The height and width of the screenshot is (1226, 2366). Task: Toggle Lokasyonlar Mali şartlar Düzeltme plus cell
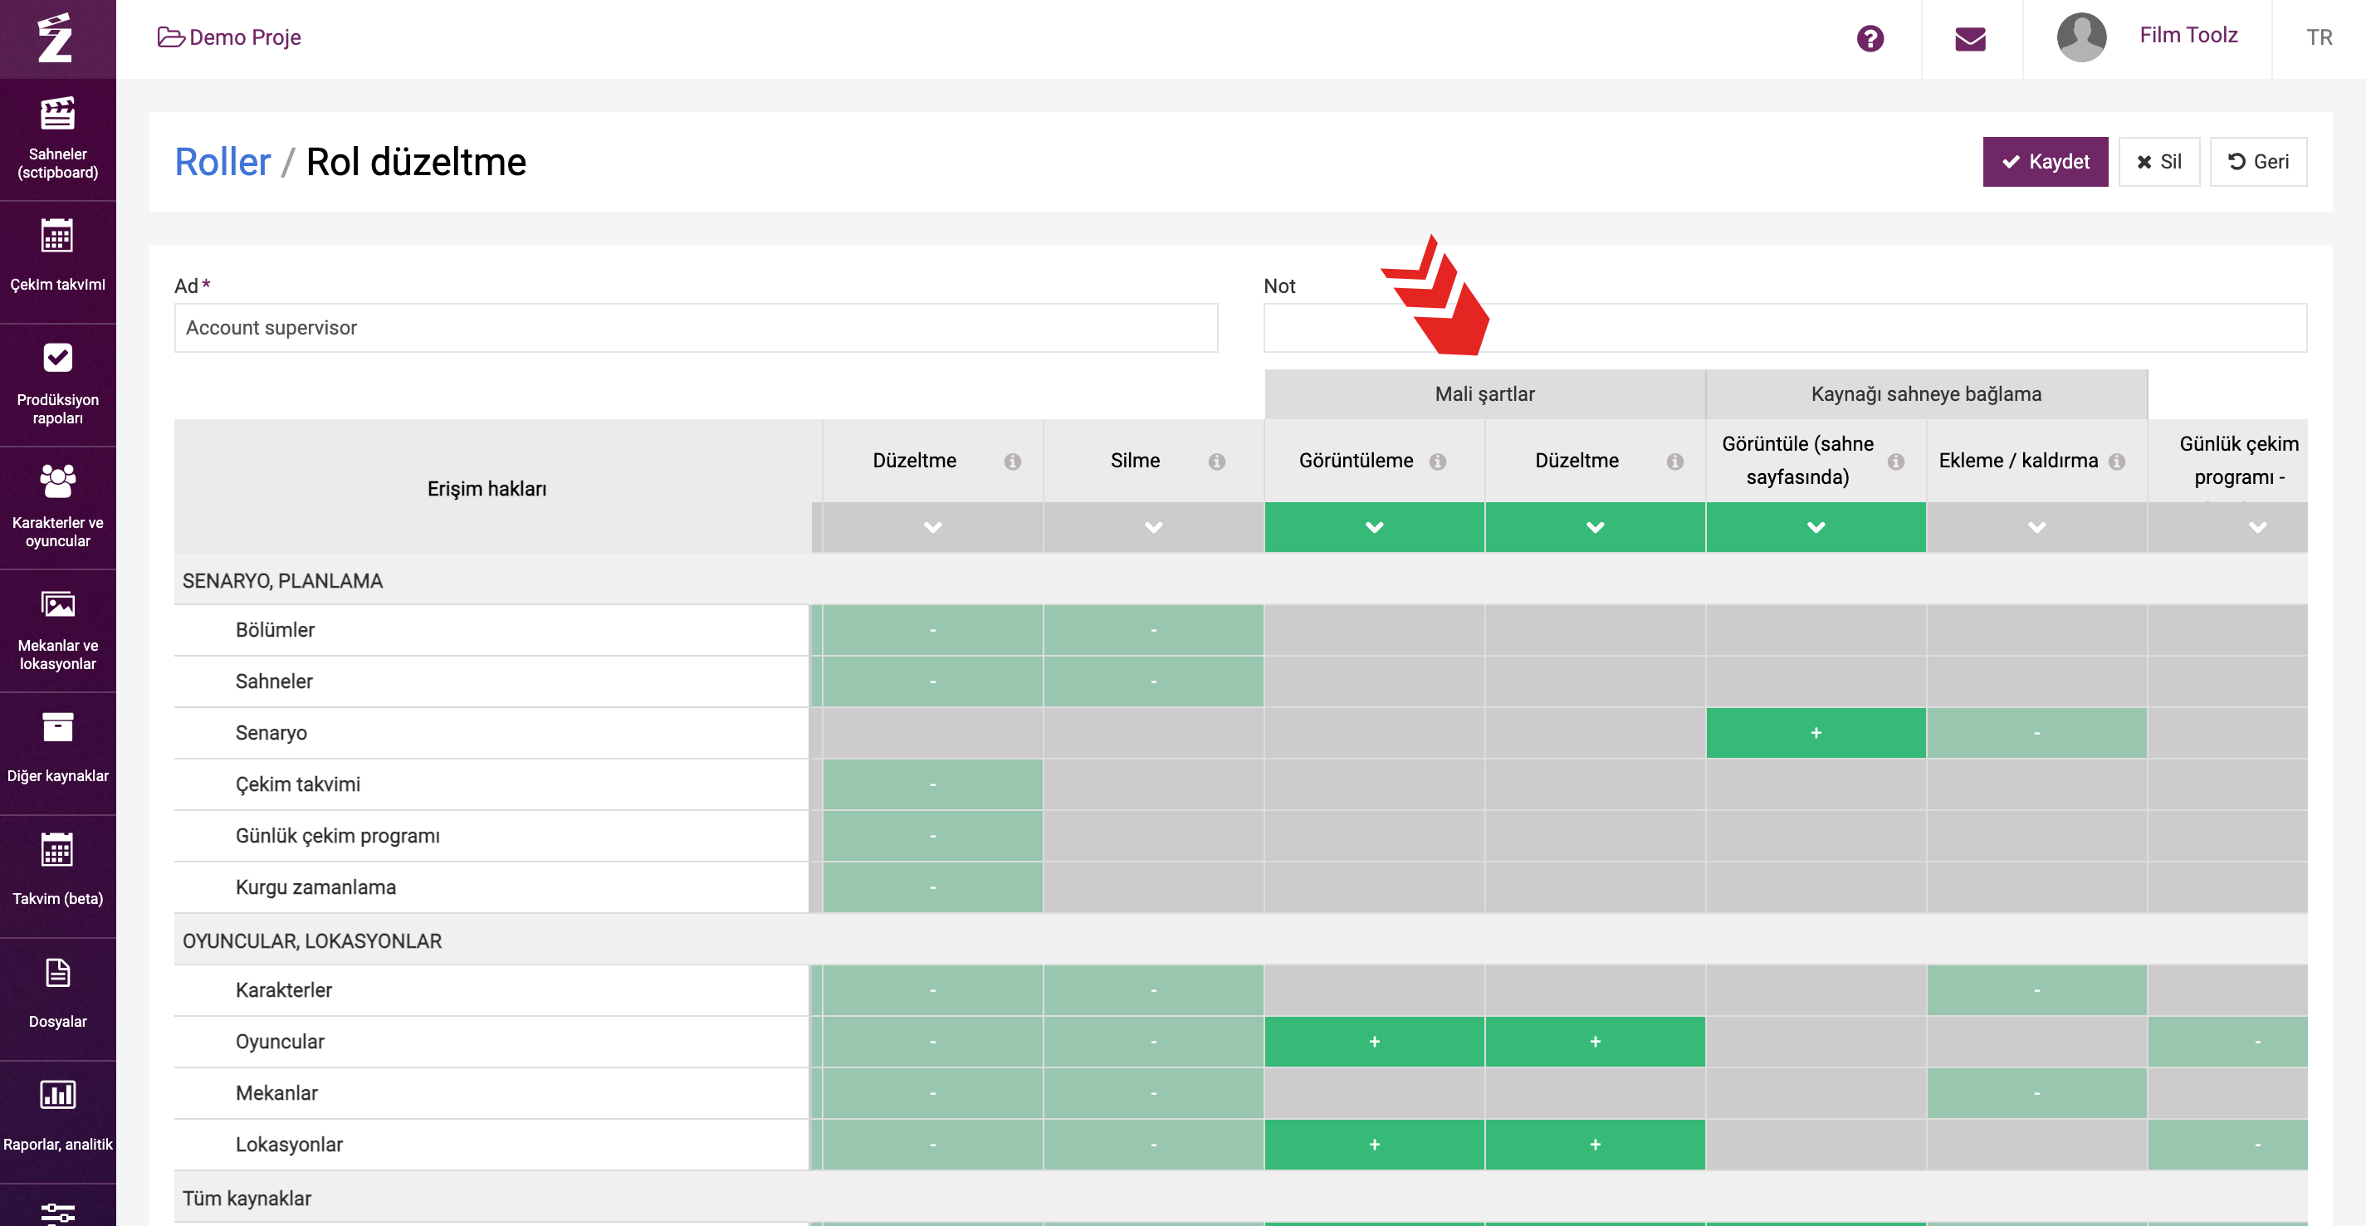click(x=1596, y=1145)
